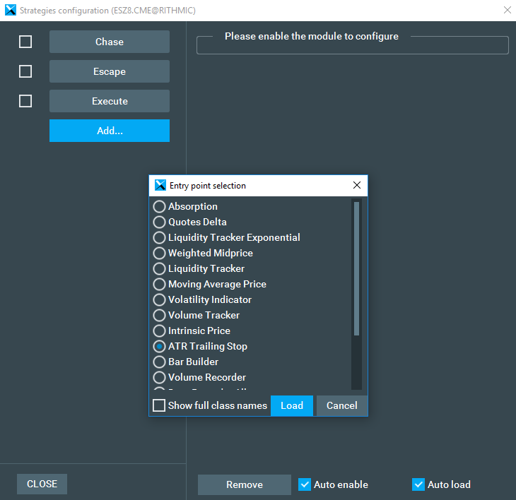Choose Liquidity Tracker Exponential entry point

(160, 237)
